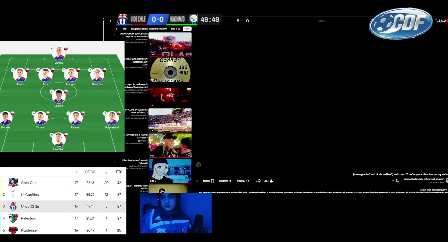Click the Palestino crest in standings

pos(13,218)
